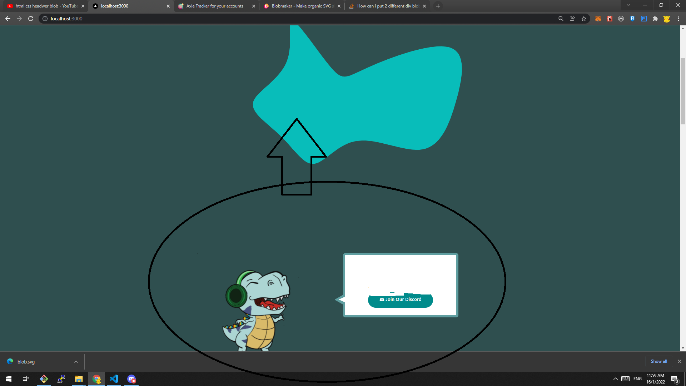Open the grey circular target extension
Image resolution: width=686 pixels, height=386 pixels.
click(x=621, y=19)
